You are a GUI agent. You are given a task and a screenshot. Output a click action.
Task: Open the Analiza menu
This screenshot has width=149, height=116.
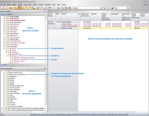coord(20,5)
